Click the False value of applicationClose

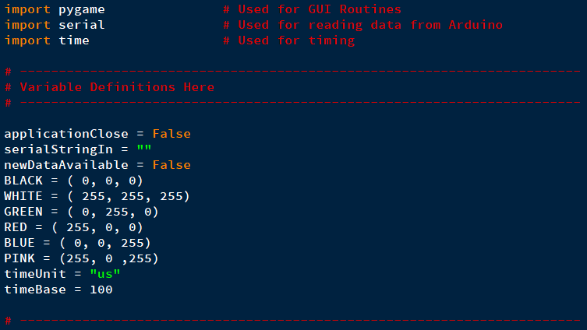coord(172,134)
